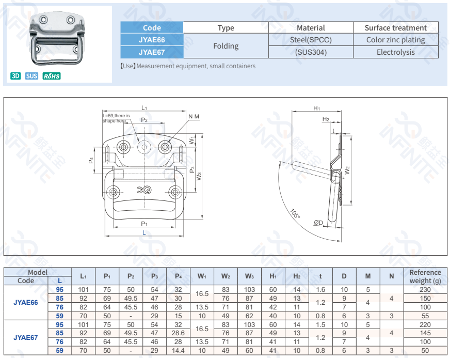Select the Electrolysis cell
The width and height of the screenshot is (450, 358).
[395, 52]
